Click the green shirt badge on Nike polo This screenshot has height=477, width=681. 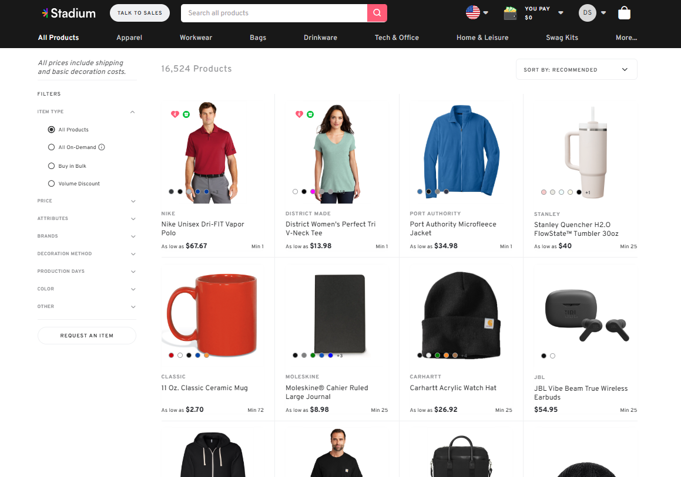click(186, 114)
